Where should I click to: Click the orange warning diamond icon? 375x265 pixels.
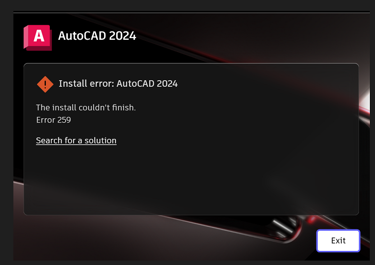click(x=45, y=84)
